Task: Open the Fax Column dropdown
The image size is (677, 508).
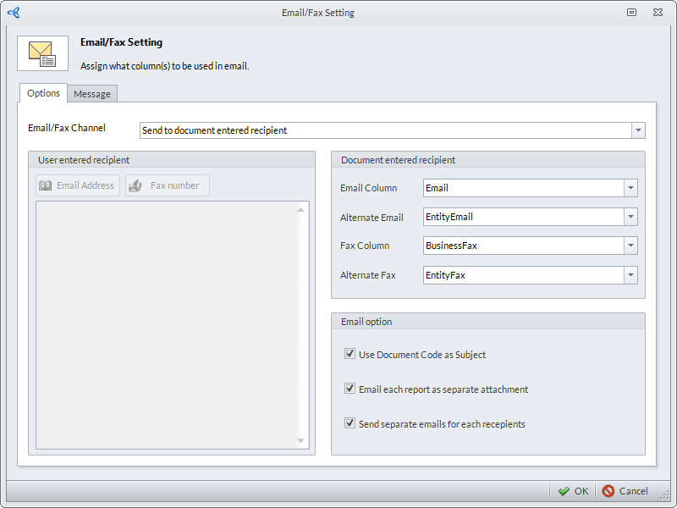Action: point(630,246)
